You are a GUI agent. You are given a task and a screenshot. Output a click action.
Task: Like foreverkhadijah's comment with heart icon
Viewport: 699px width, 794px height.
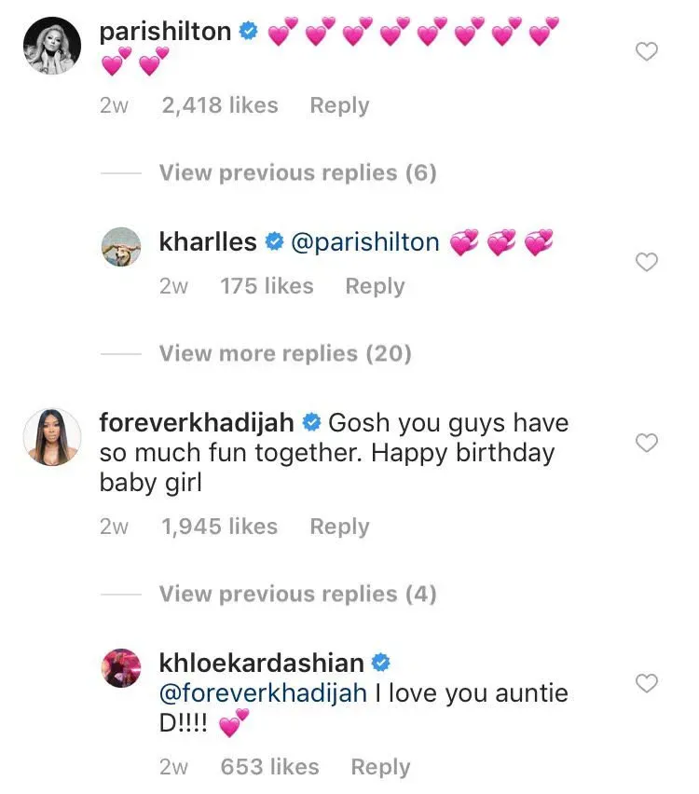point(646,443)
